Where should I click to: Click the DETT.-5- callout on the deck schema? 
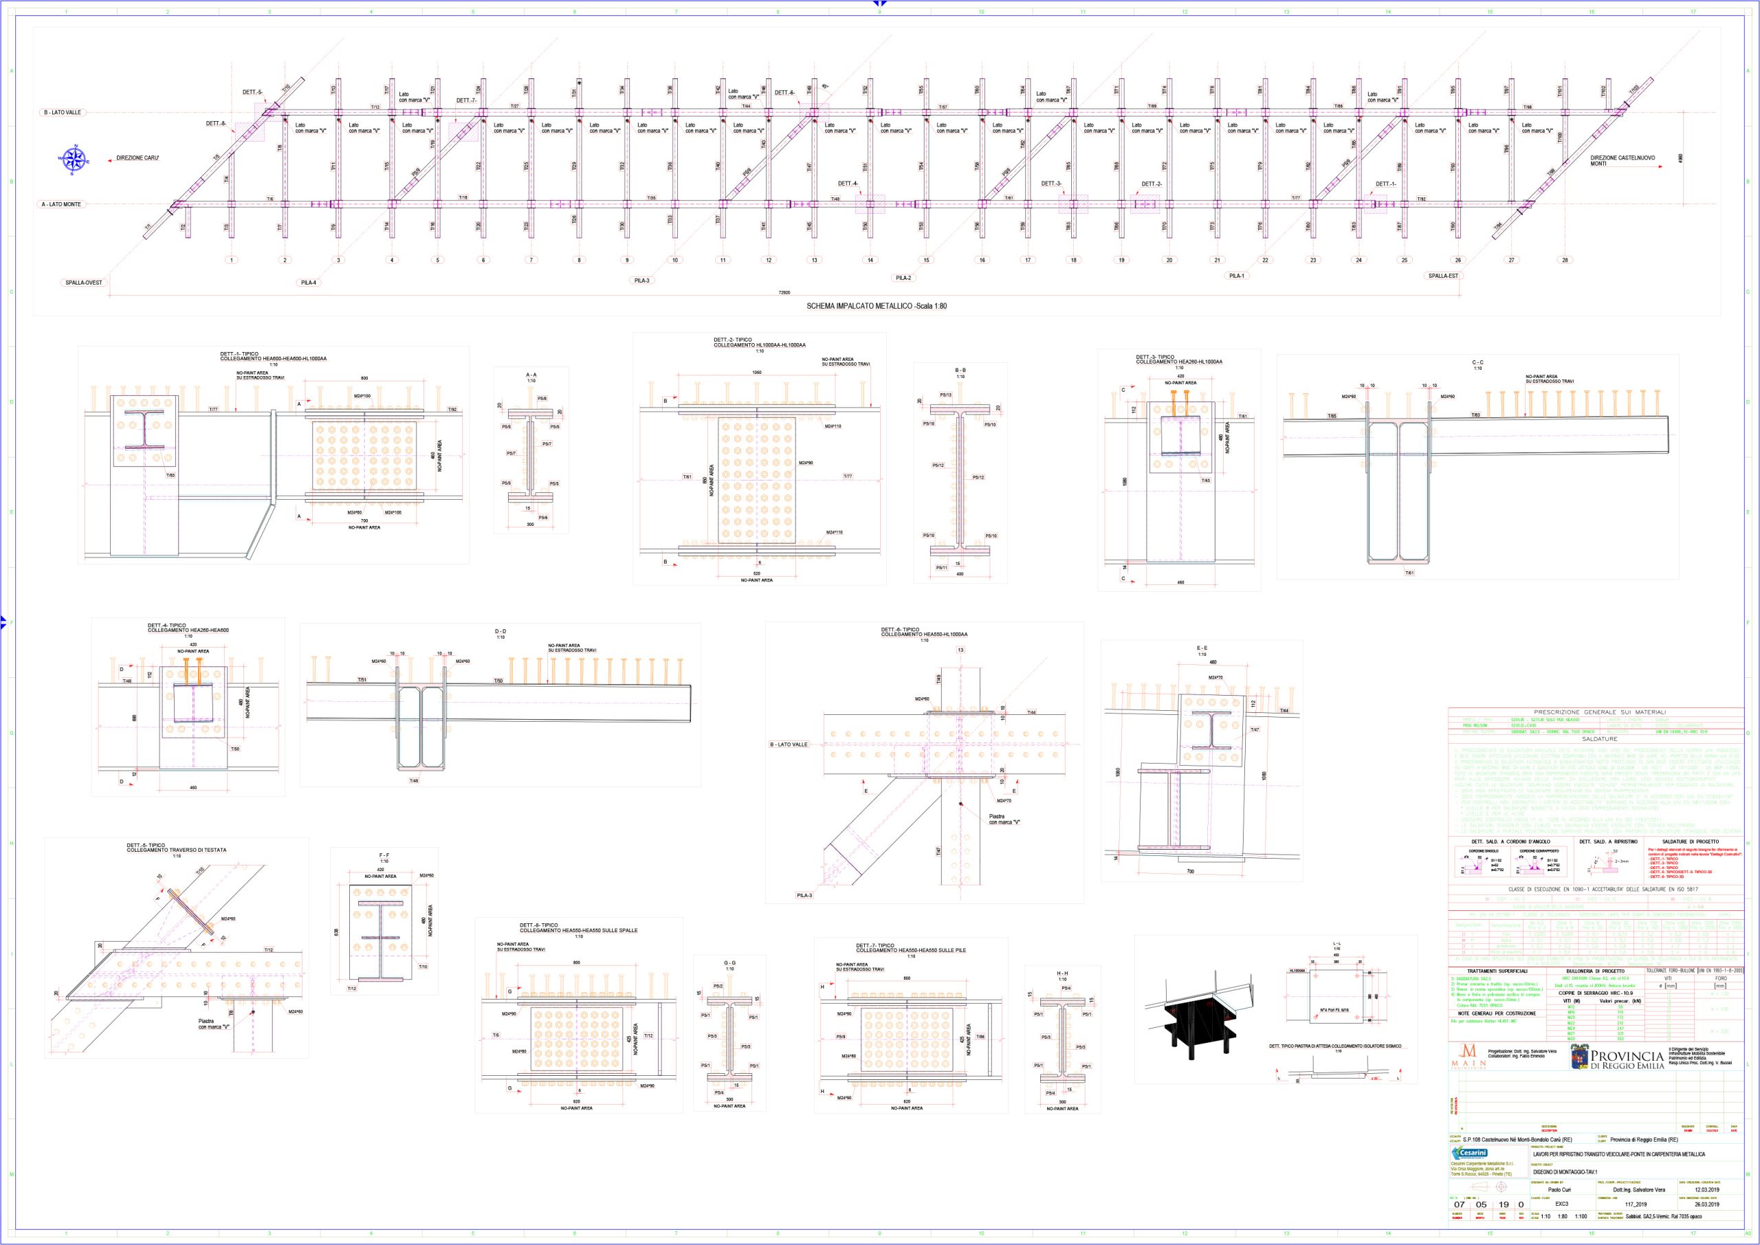[x=253, y=92]
